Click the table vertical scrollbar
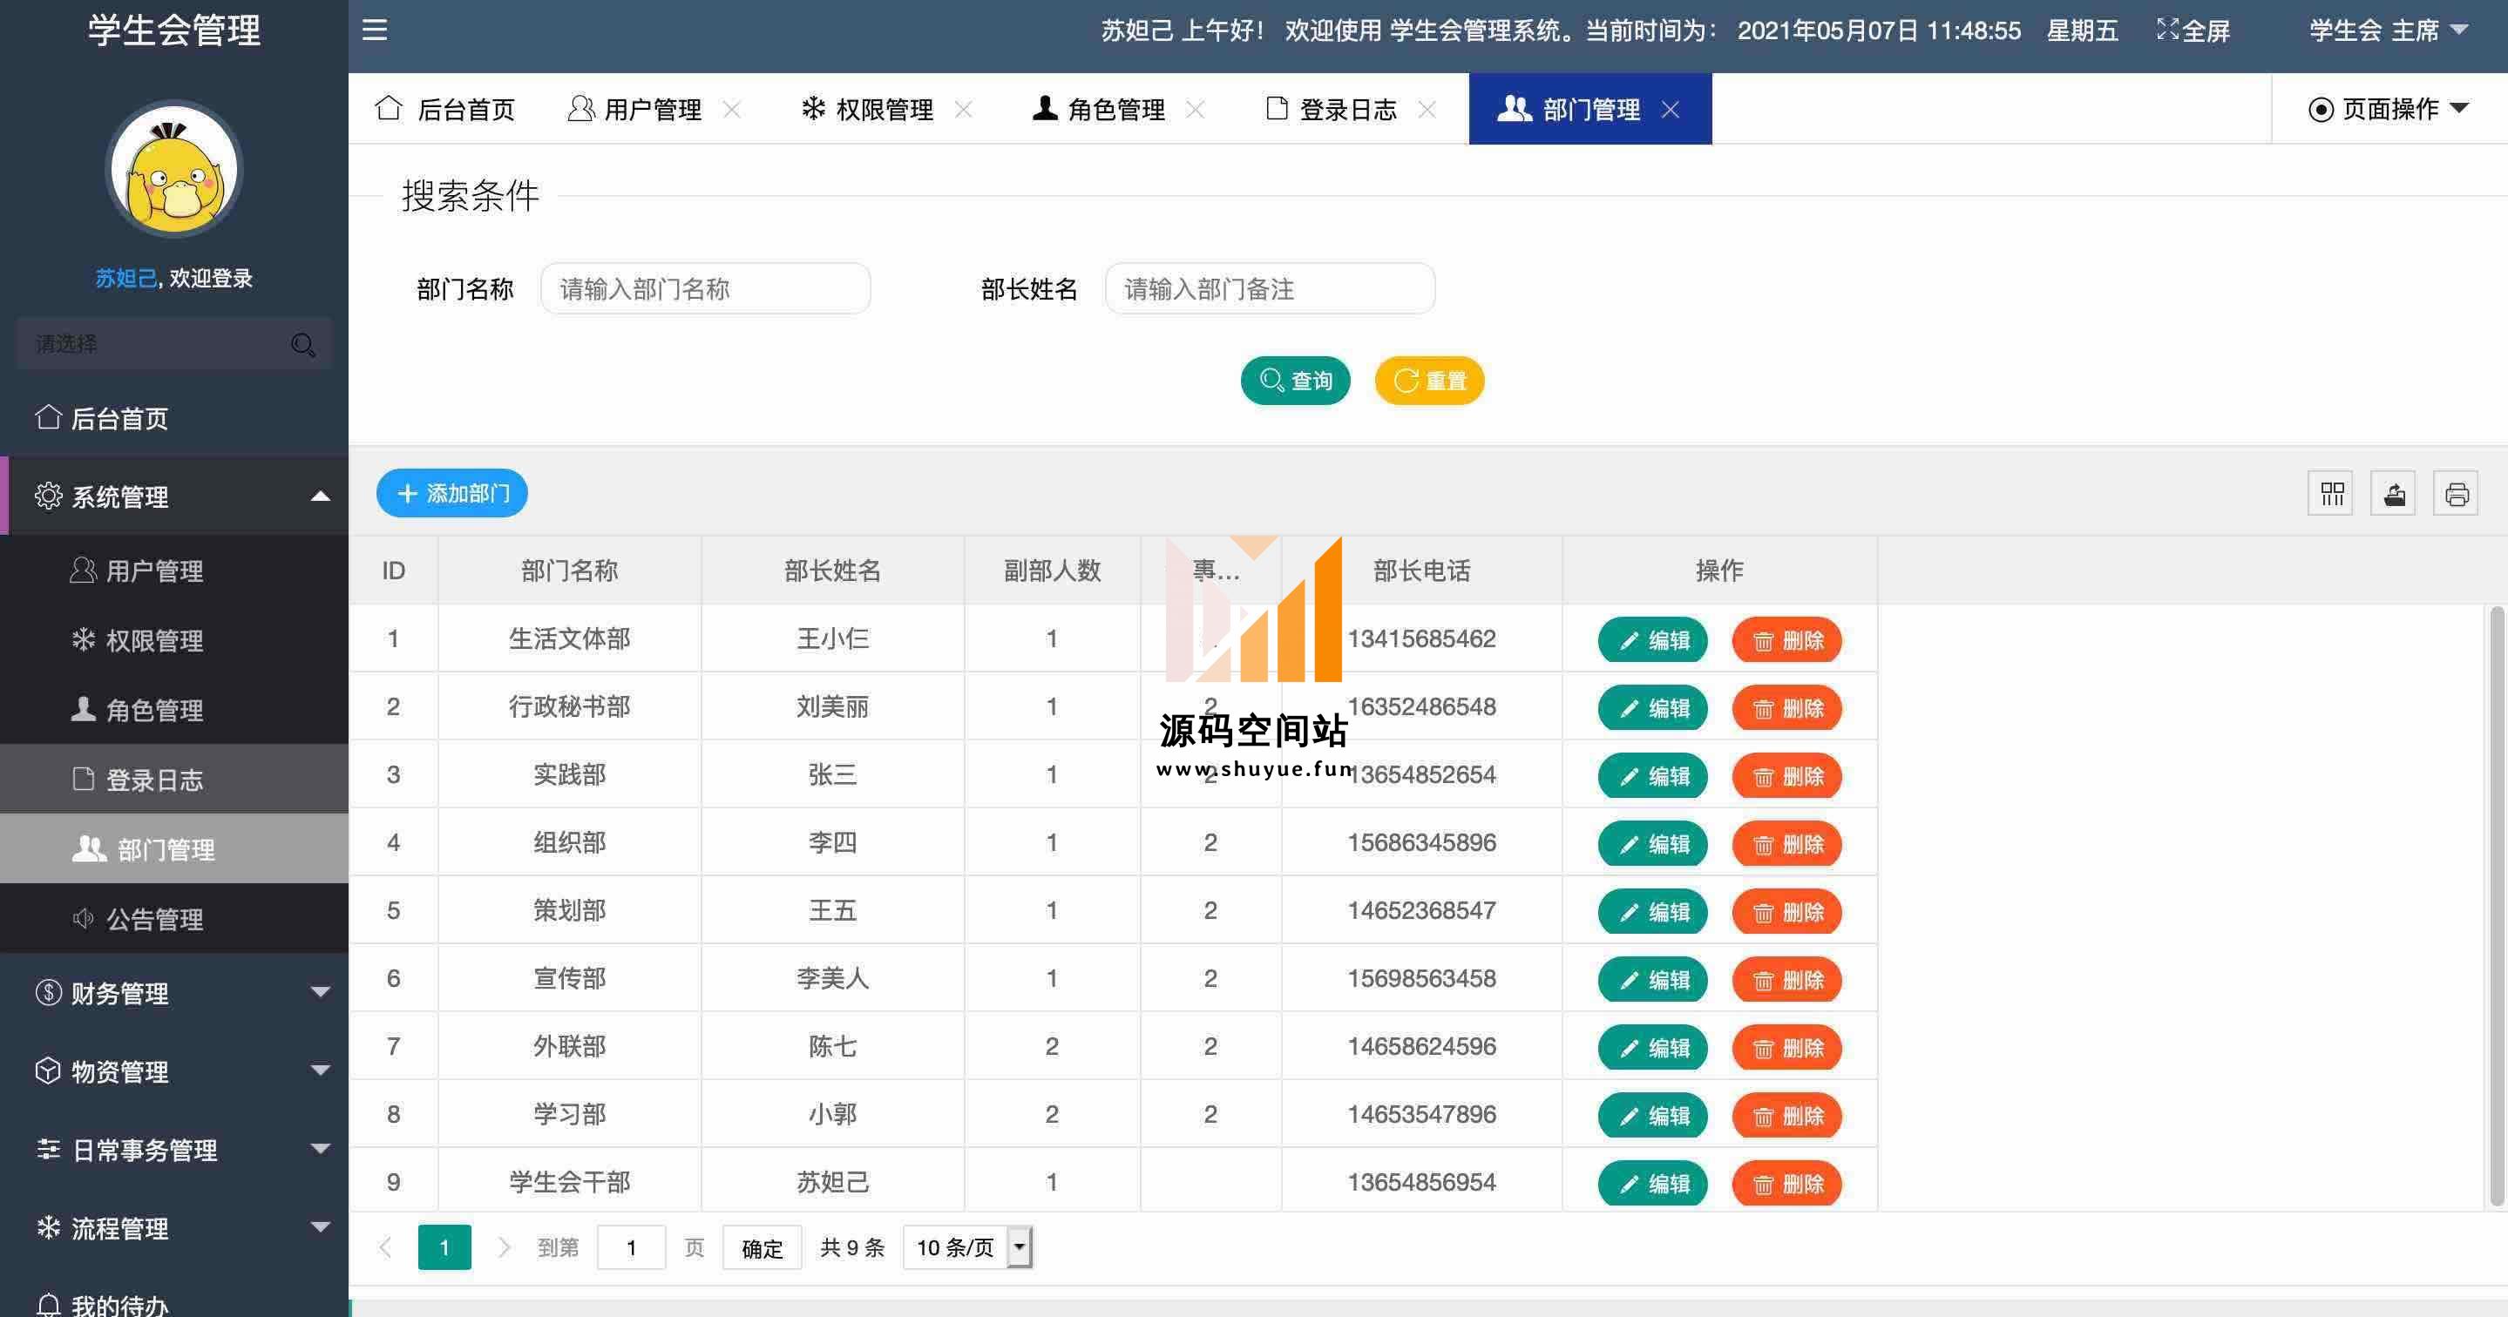 pyautogui.click(x=2497, y=905)
